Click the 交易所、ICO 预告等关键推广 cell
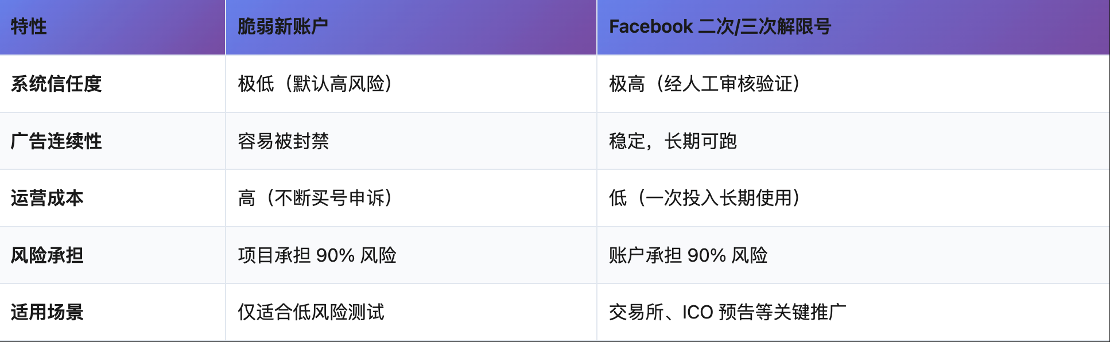Screen dimensions: 1110x342 [x=727, y=312]
